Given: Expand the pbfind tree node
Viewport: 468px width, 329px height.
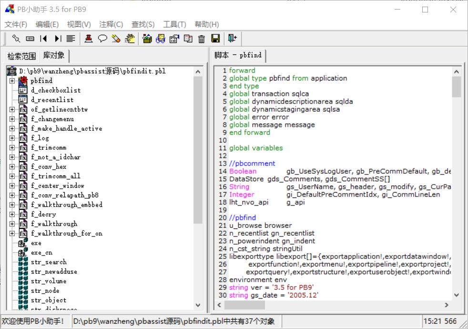Looking at the screenshot, I should click(12, 81).
